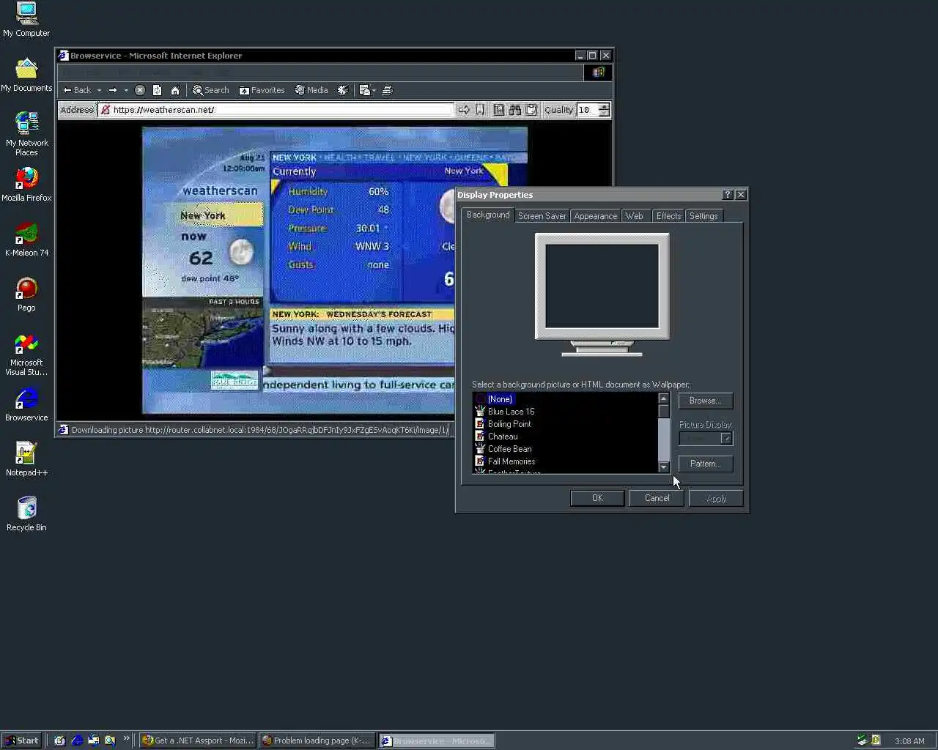Switch to the Problem loading page taskbar window
The image size is (938, 750).
point(317,740)
